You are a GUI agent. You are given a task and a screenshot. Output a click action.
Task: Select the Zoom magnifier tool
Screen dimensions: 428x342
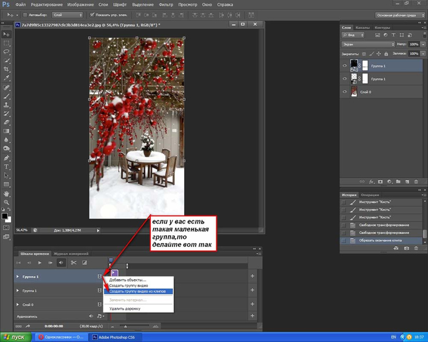6,202
